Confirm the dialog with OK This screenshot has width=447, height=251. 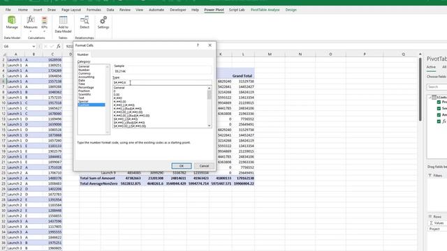pyautogui.click(x=182, y=166)
